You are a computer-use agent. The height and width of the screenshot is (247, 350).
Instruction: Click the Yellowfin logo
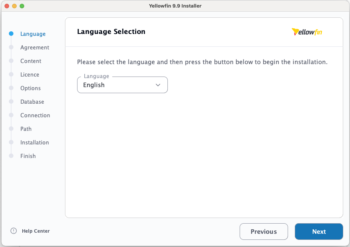click(x=307, y=32)
